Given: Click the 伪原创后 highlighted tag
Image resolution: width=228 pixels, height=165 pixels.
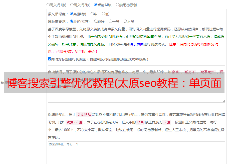Looking at the screenshot, I should click(x=84, y=114).
